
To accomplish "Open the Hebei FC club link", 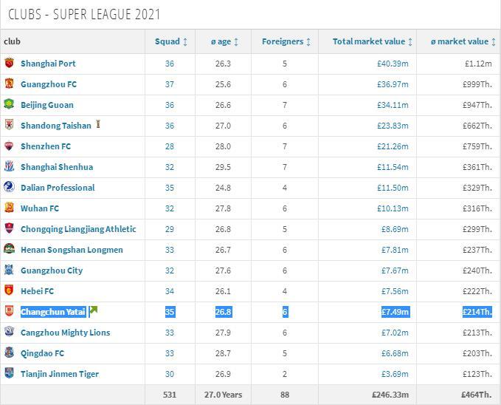I will pyautogui.click(x=37, y=291).
